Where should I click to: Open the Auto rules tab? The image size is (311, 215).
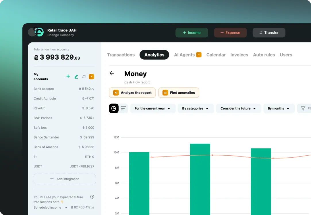click(264, 55)
